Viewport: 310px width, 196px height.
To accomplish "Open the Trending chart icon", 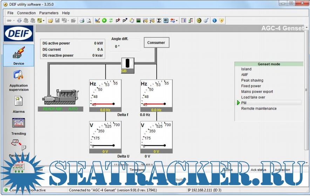I will (19, 126).
